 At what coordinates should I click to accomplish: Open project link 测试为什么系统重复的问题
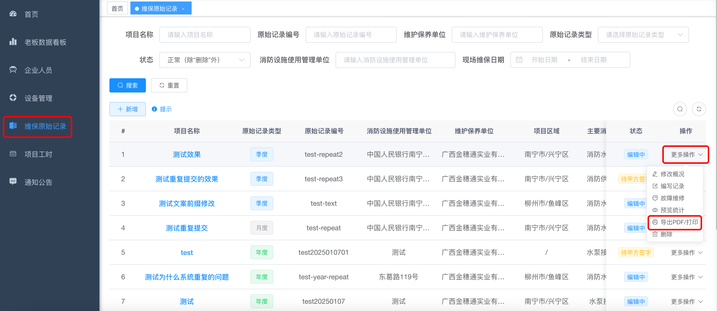pyautogui.click(x=187, y=277)
